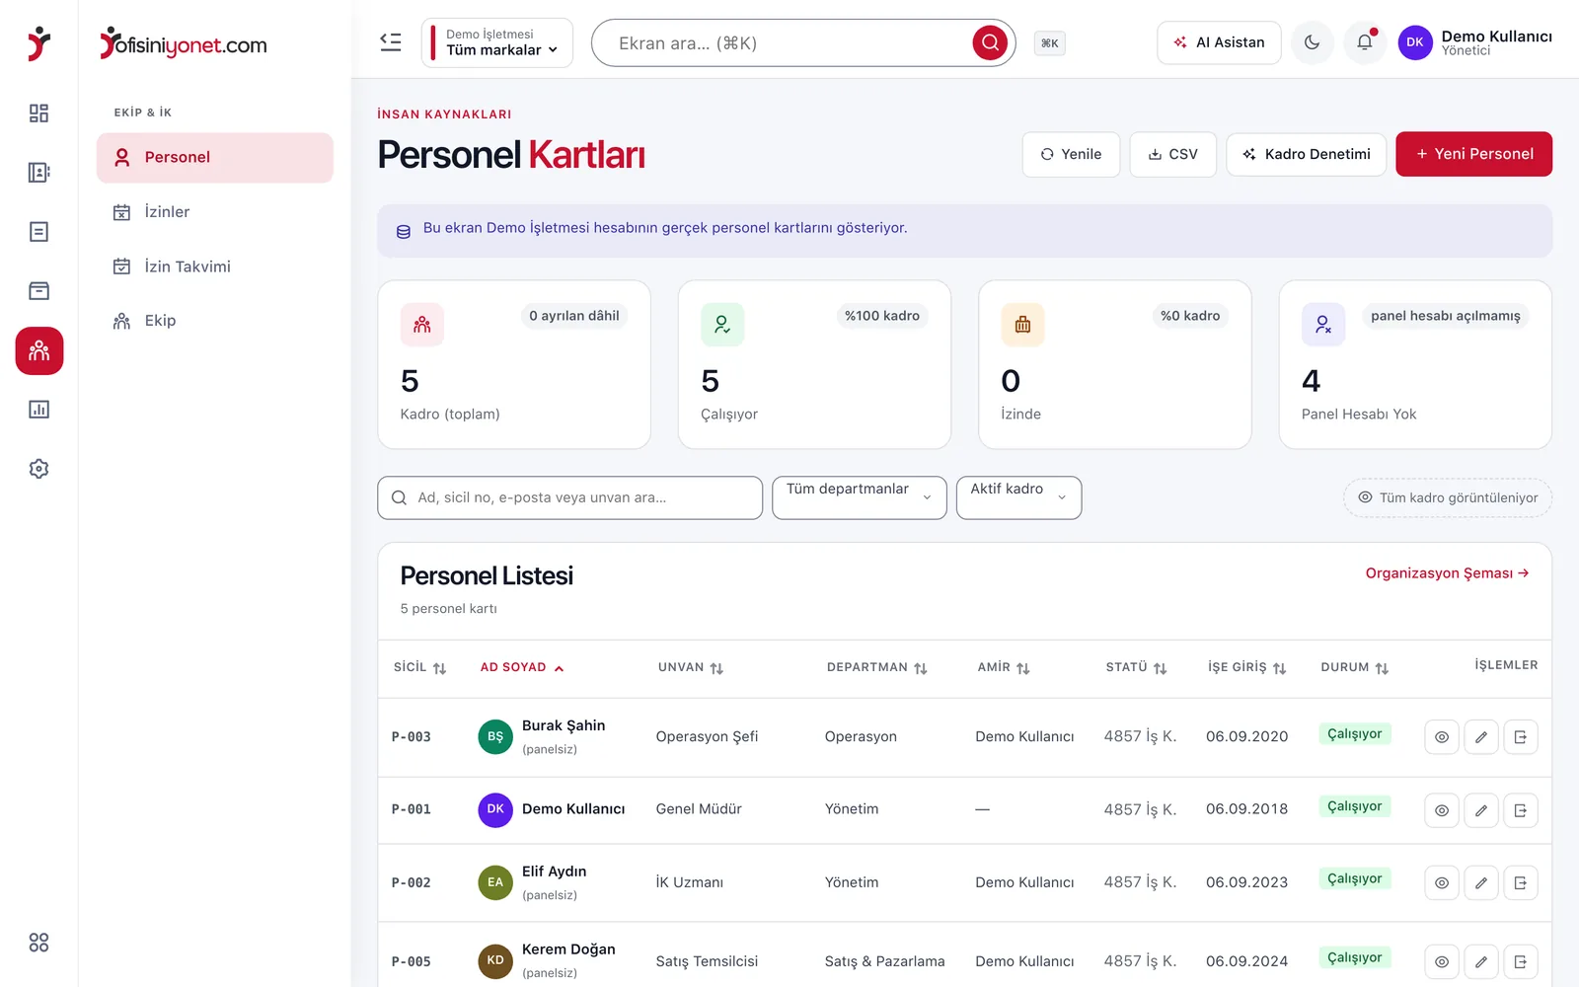This screenshot has width=1579, height=987.
Task: Click Yenile button
Action: point(1071,154)
